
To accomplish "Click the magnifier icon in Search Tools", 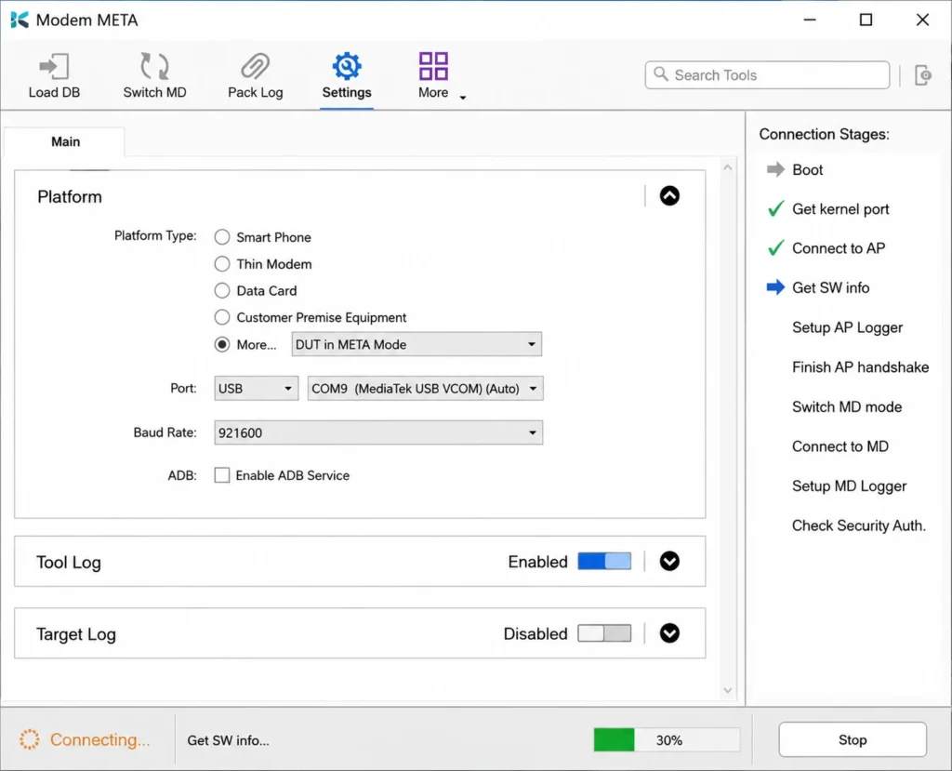I will click(x=661, y=74).
